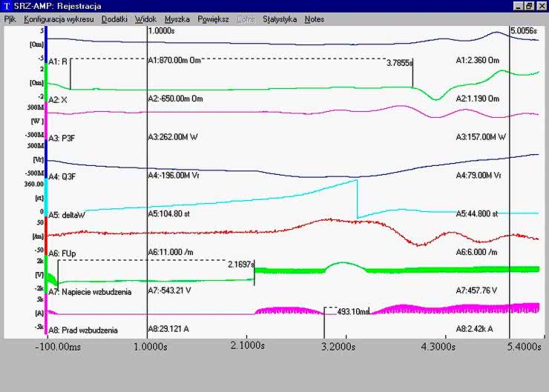Minimize the Rejestracja window

(x=518, y=6)
